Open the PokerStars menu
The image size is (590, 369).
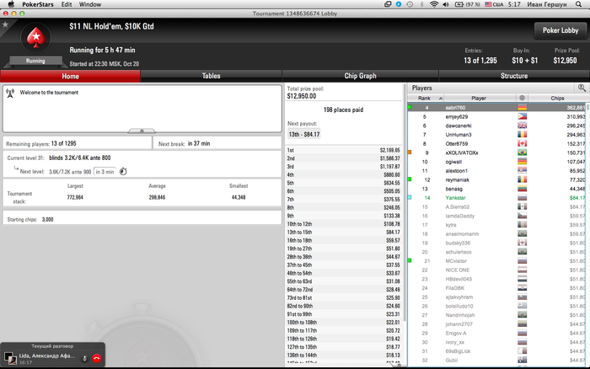tap(38, 4)
